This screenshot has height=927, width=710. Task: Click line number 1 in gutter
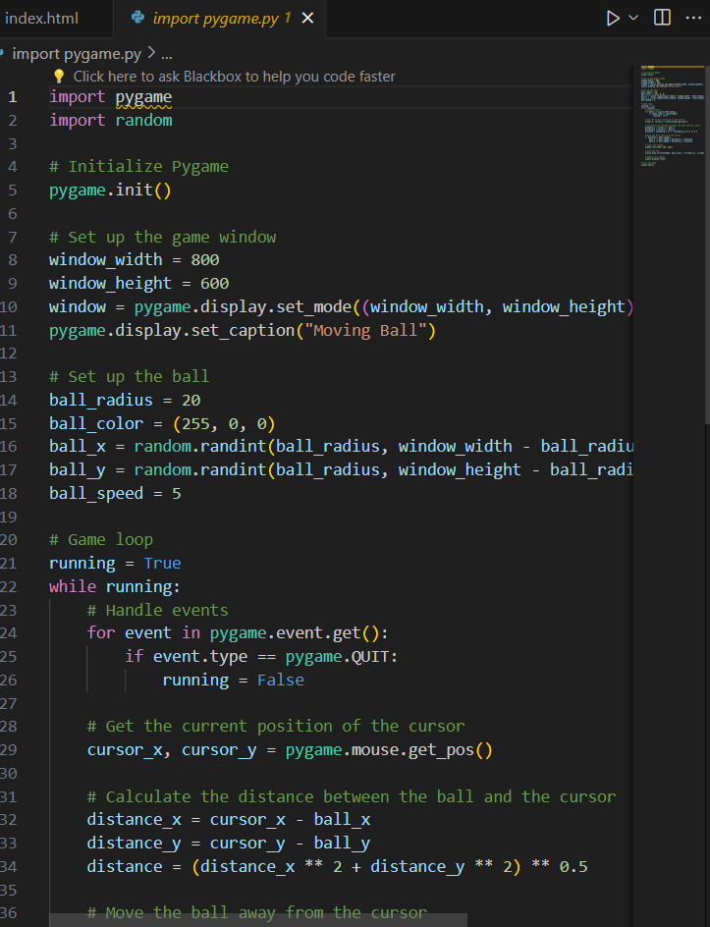coord(13,97)
